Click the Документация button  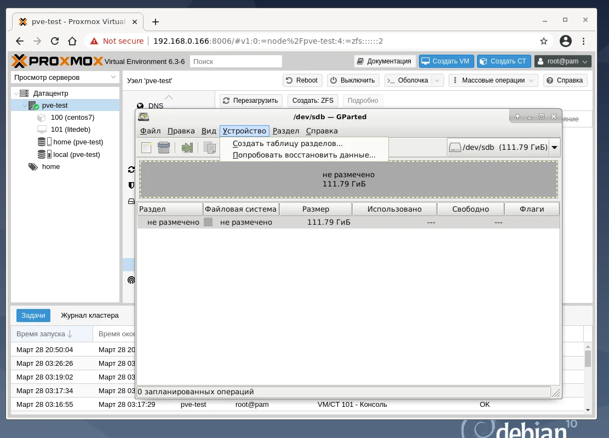[x=385, y=61]
